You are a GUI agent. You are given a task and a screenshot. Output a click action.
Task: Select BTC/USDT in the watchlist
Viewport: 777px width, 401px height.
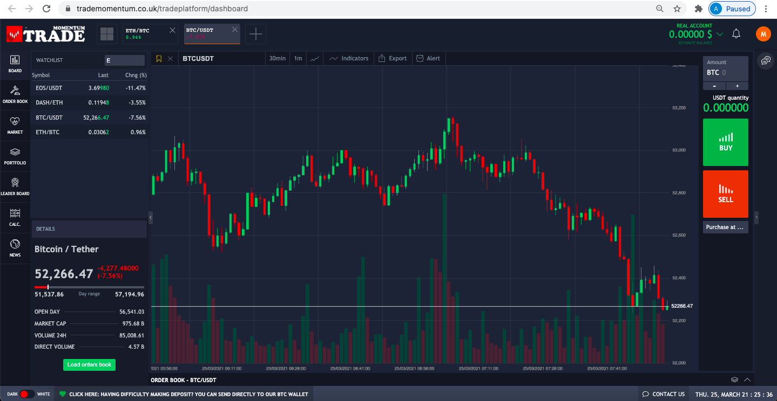point(89,117)
